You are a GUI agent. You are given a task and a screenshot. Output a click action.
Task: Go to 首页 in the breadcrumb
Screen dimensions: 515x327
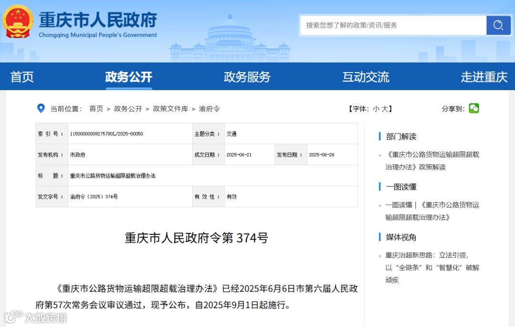coord(96,109)
